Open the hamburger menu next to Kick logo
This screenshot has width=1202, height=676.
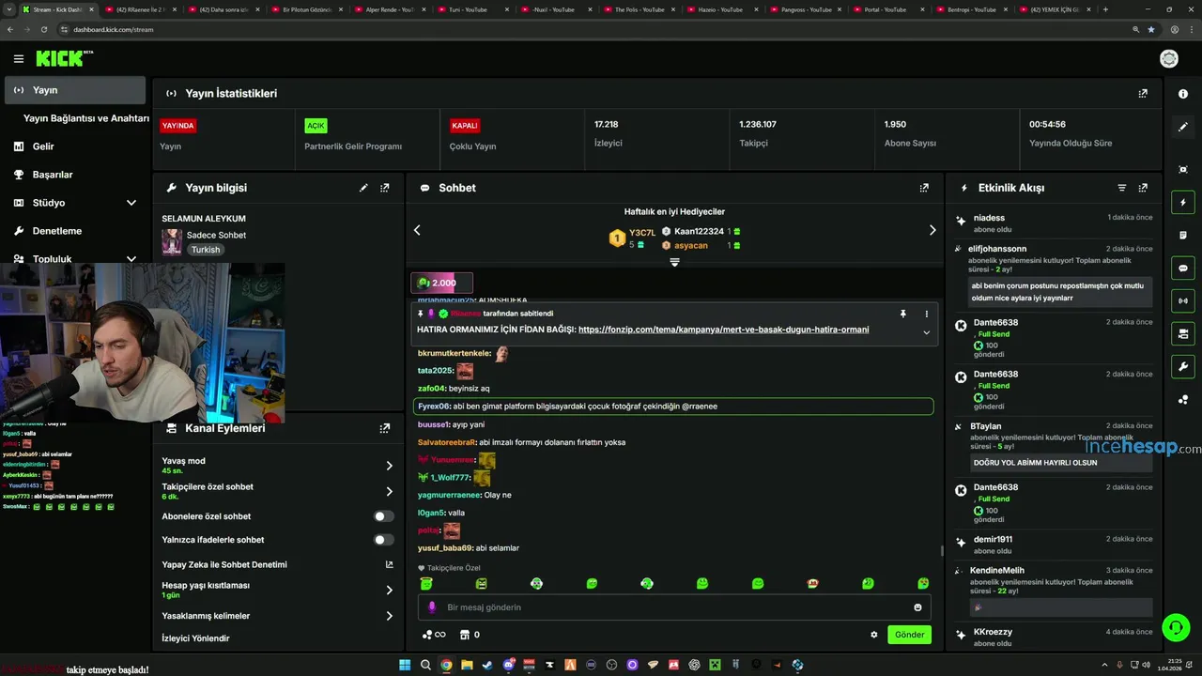[18, 58]
